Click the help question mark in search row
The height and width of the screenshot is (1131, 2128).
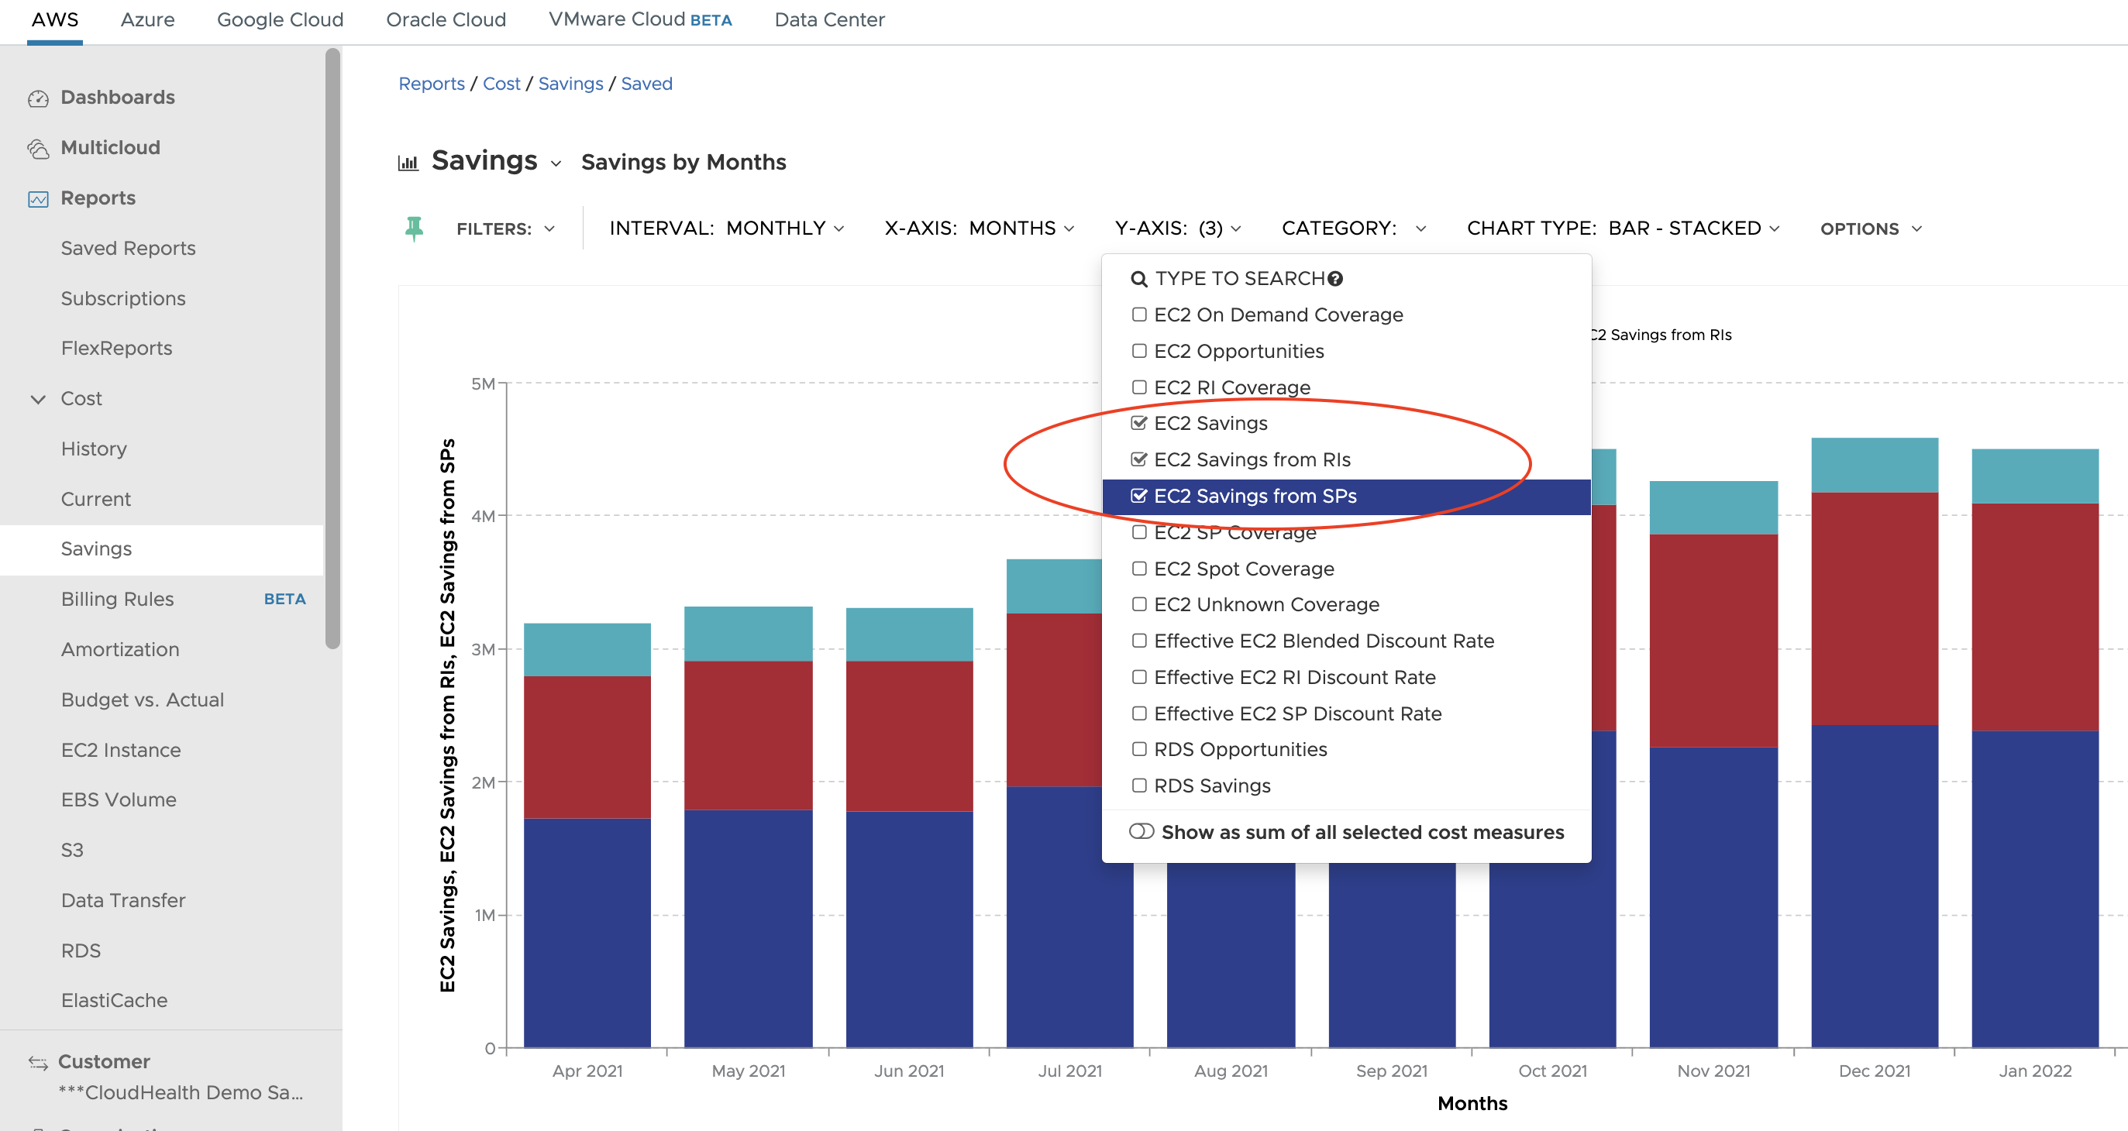1335,279
